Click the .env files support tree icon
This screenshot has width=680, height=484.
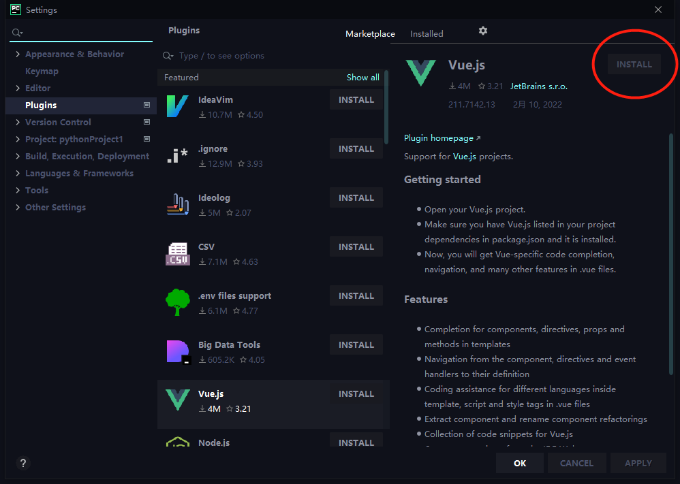(177, 302)
